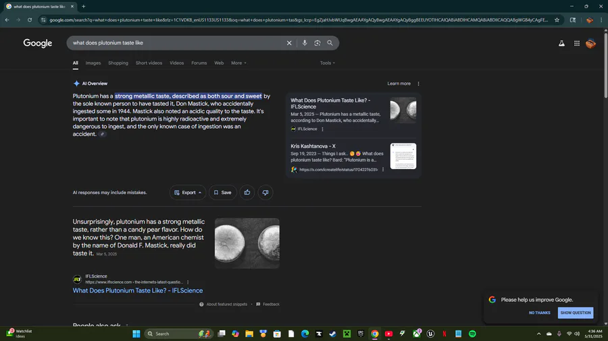The height and width of the screenshot is (341, 608).
Task: Open the IFLScience source card title
Action: 330,103
